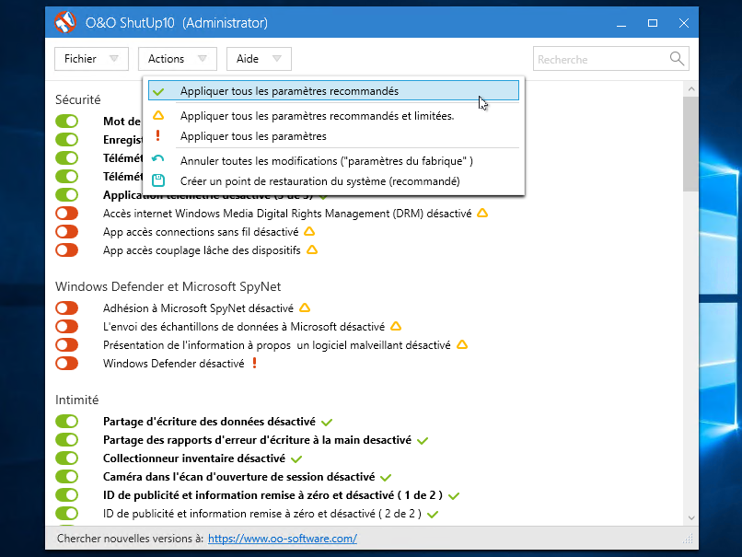
Task: Click the red exclamation icon in Actions menu
Action: (x=158, y=136)
